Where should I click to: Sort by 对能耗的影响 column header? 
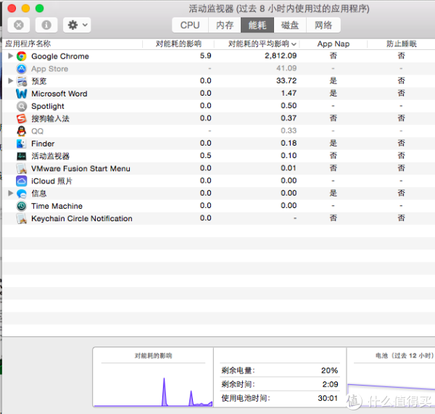coord(178,44)
